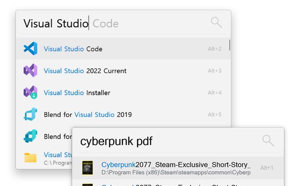
Task: Click the yellow folder icon in Visual Studio results
Action: tap(30, 158)
